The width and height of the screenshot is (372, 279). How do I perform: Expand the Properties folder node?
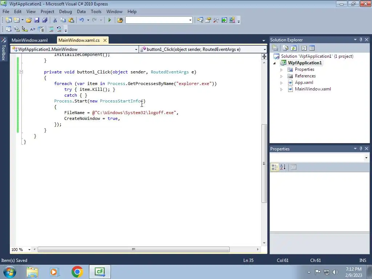(282, 70)
